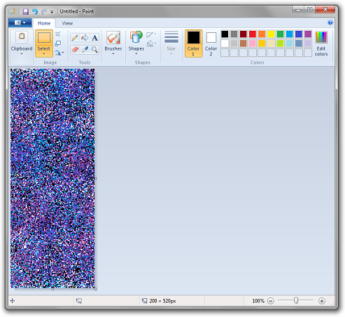345x317 pixels.
Task: Select the Color picker eyedropper
Action: coord(85,49)
